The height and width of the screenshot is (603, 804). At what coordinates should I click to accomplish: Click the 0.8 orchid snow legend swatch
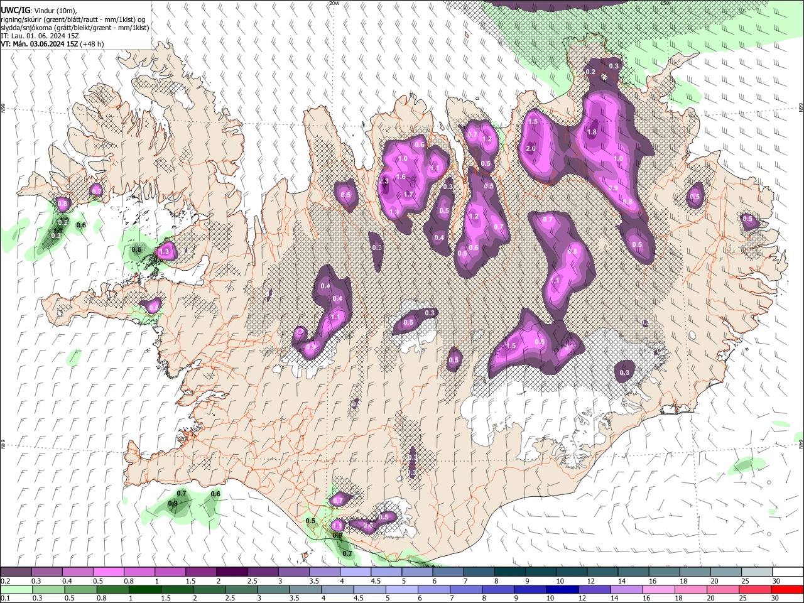click(x=138, y=572)
